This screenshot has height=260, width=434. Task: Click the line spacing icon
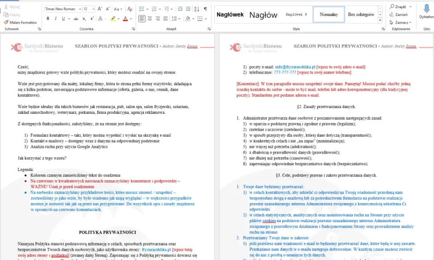click(174, 19)
